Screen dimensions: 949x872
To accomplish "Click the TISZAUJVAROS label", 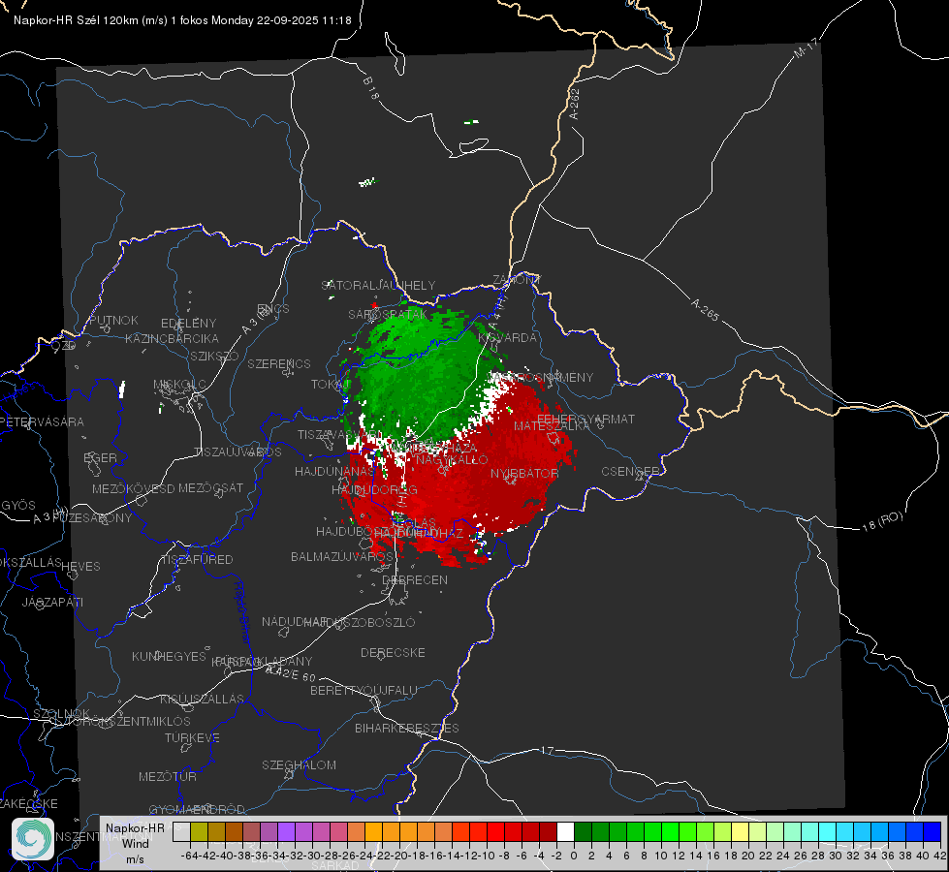I will [x=237, y=452].
